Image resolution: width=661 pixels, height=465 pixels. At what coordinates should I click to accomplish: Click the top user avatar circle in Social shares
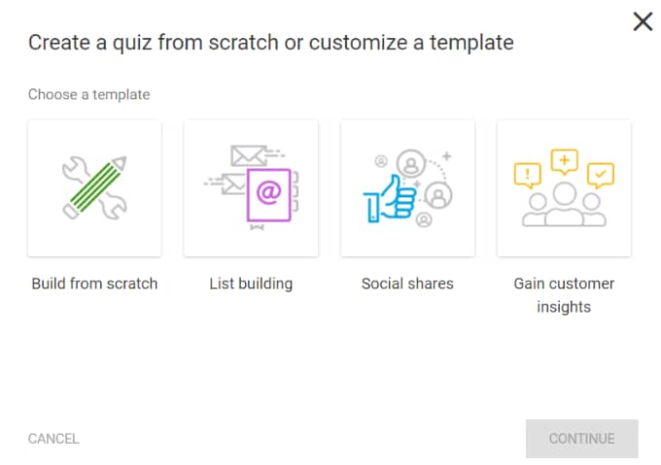[410, 163]
